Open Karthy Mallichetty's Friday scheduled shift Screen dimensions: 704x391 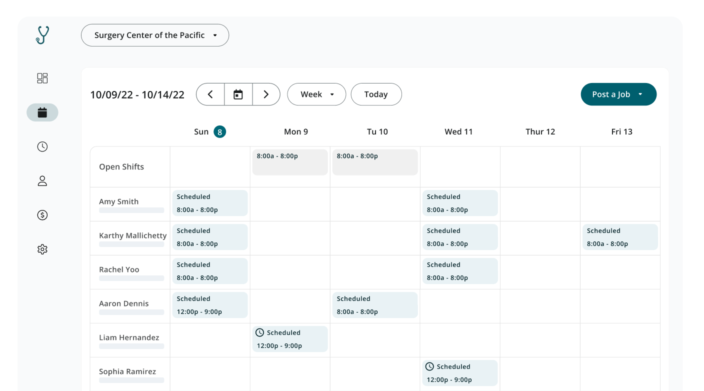[x=620, y=237]
